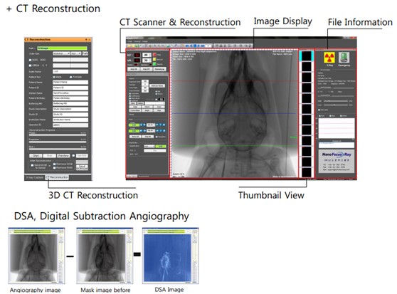Click the blue skip-to-last frame toolbar icon
The height and width of the screenshot is (294, 397).
(x=203, y=46)
